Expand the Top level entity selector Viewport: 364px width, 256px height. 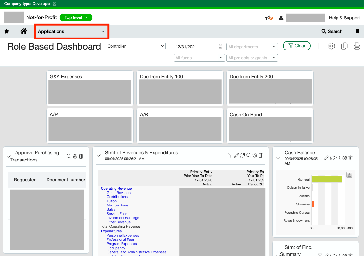tap(76, 17)
